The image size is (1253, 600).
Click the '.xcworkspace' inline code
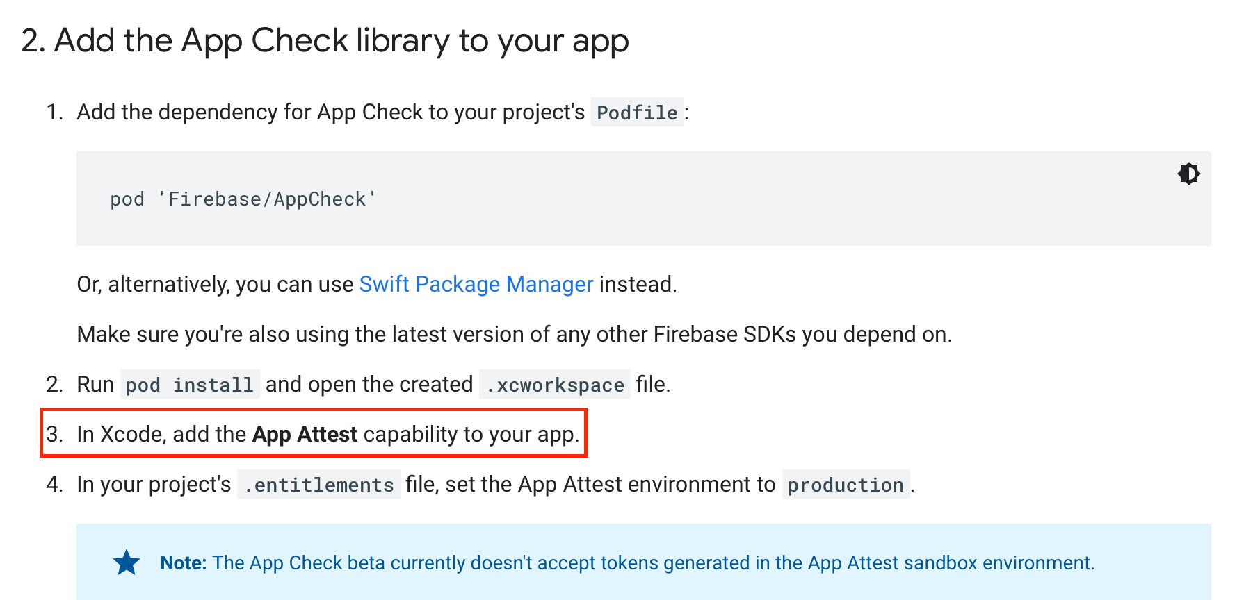(554, 385)
